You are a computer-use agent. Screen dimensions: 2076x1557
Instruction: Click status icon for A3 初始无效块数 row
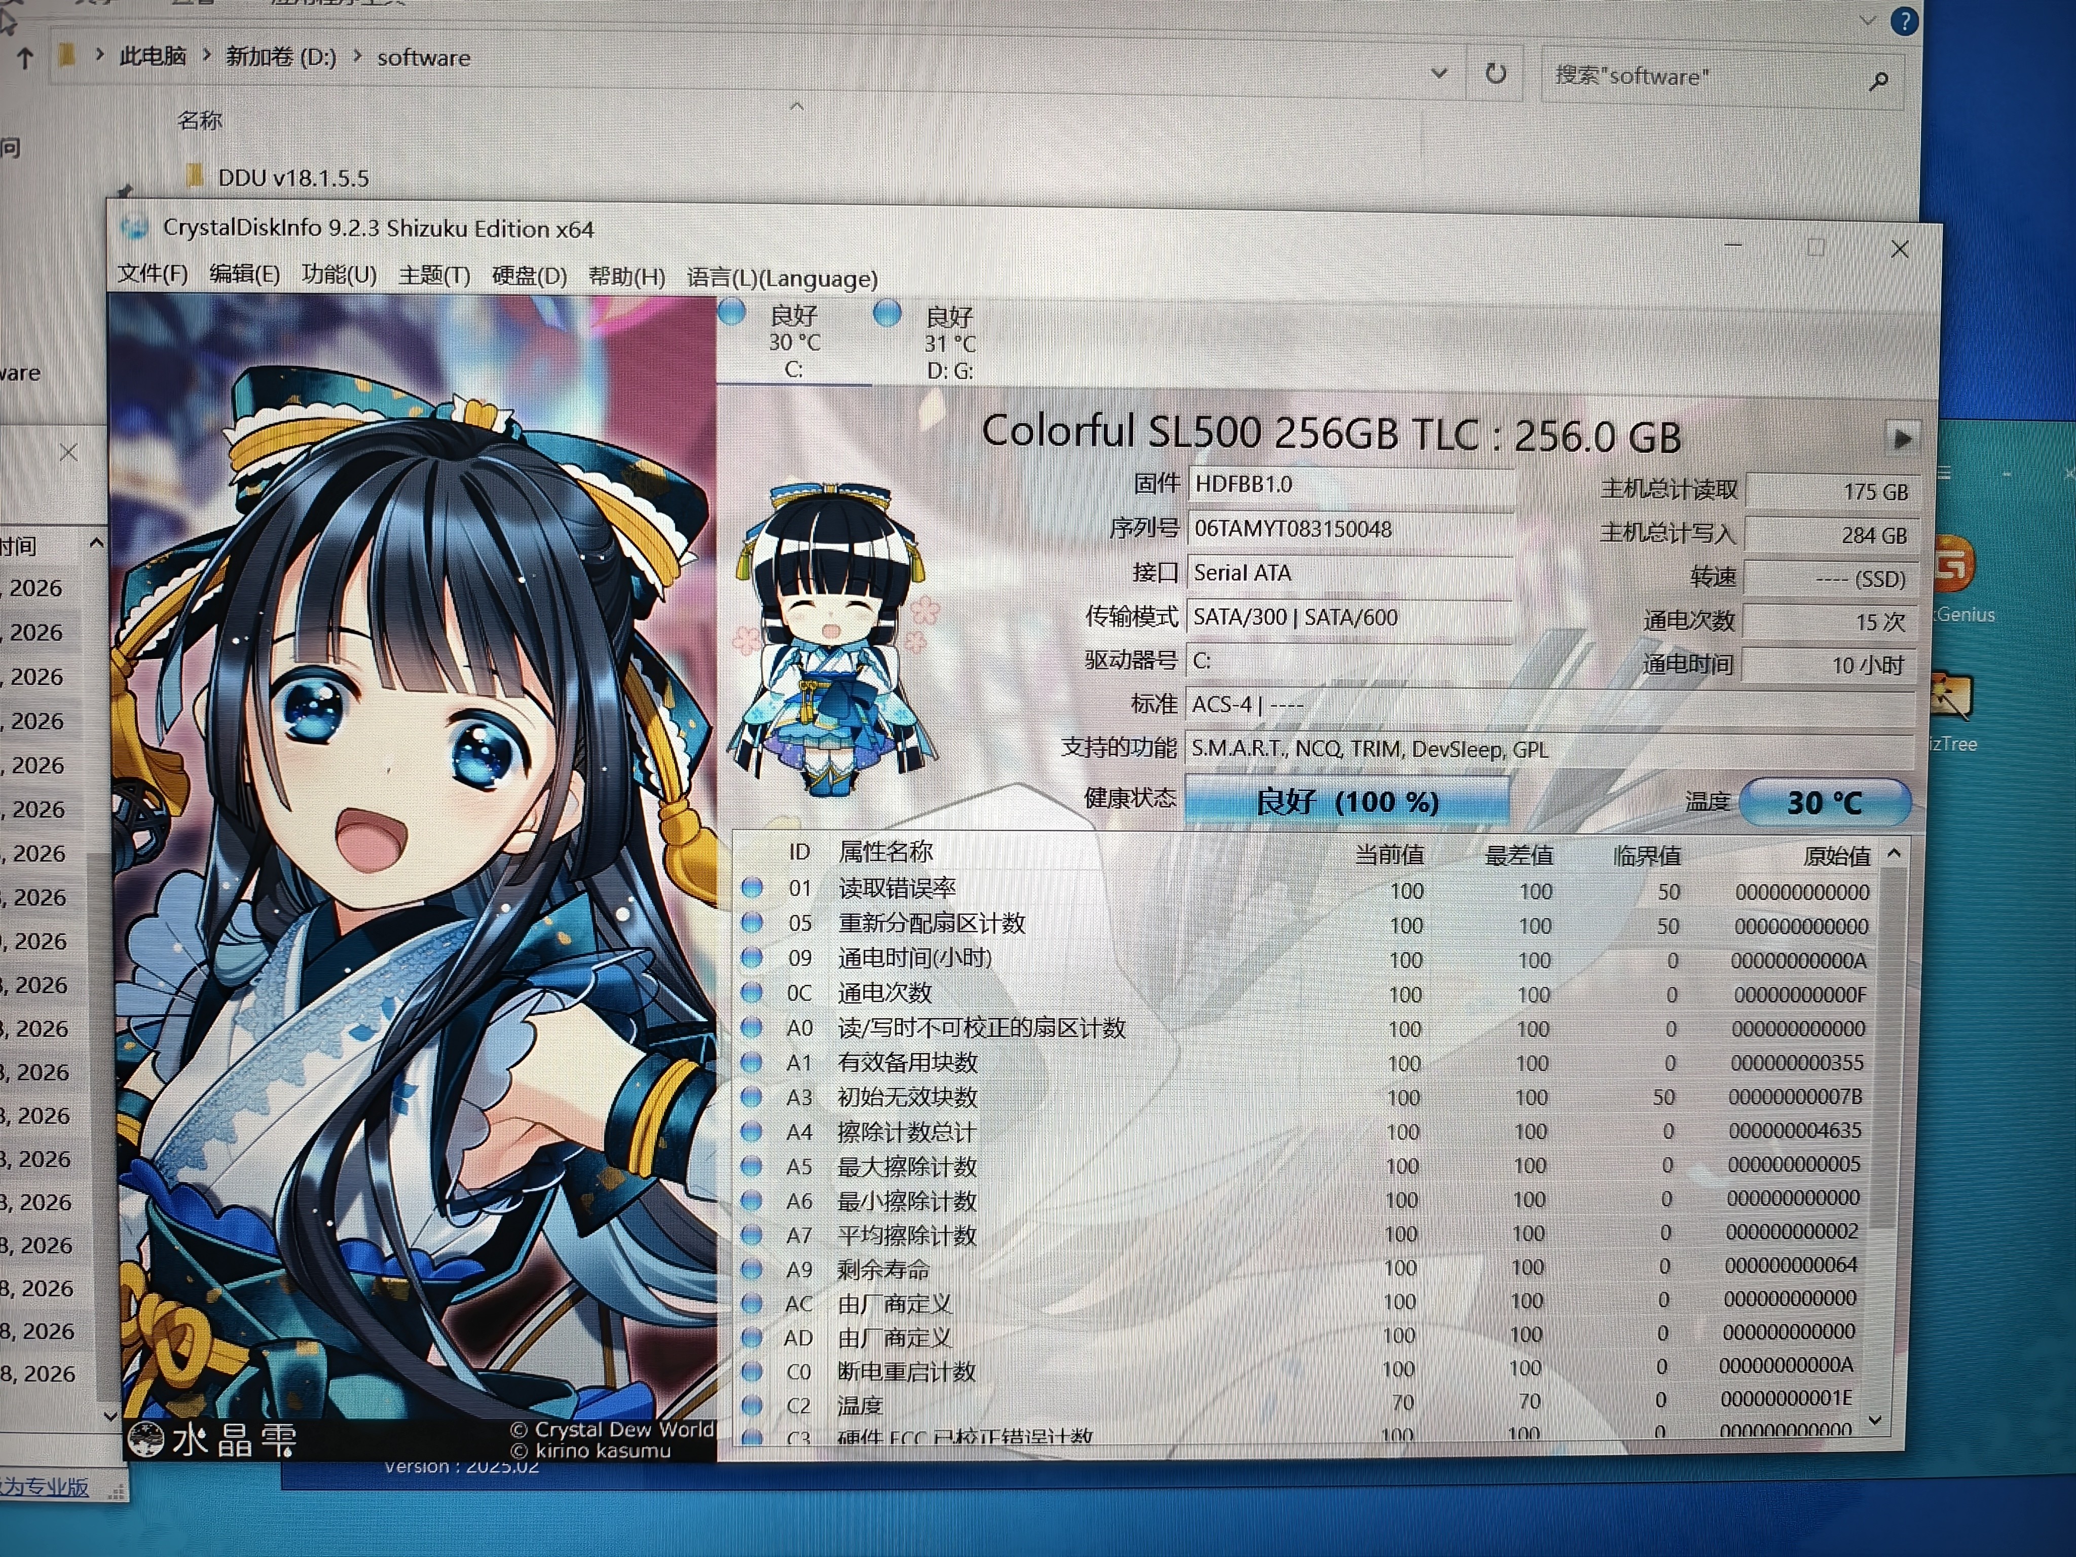(752, 1096)
